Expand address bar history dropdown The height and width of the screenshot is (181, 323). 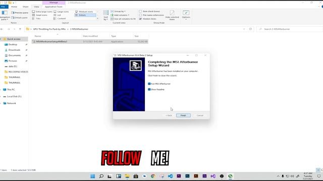click(244, 29)
